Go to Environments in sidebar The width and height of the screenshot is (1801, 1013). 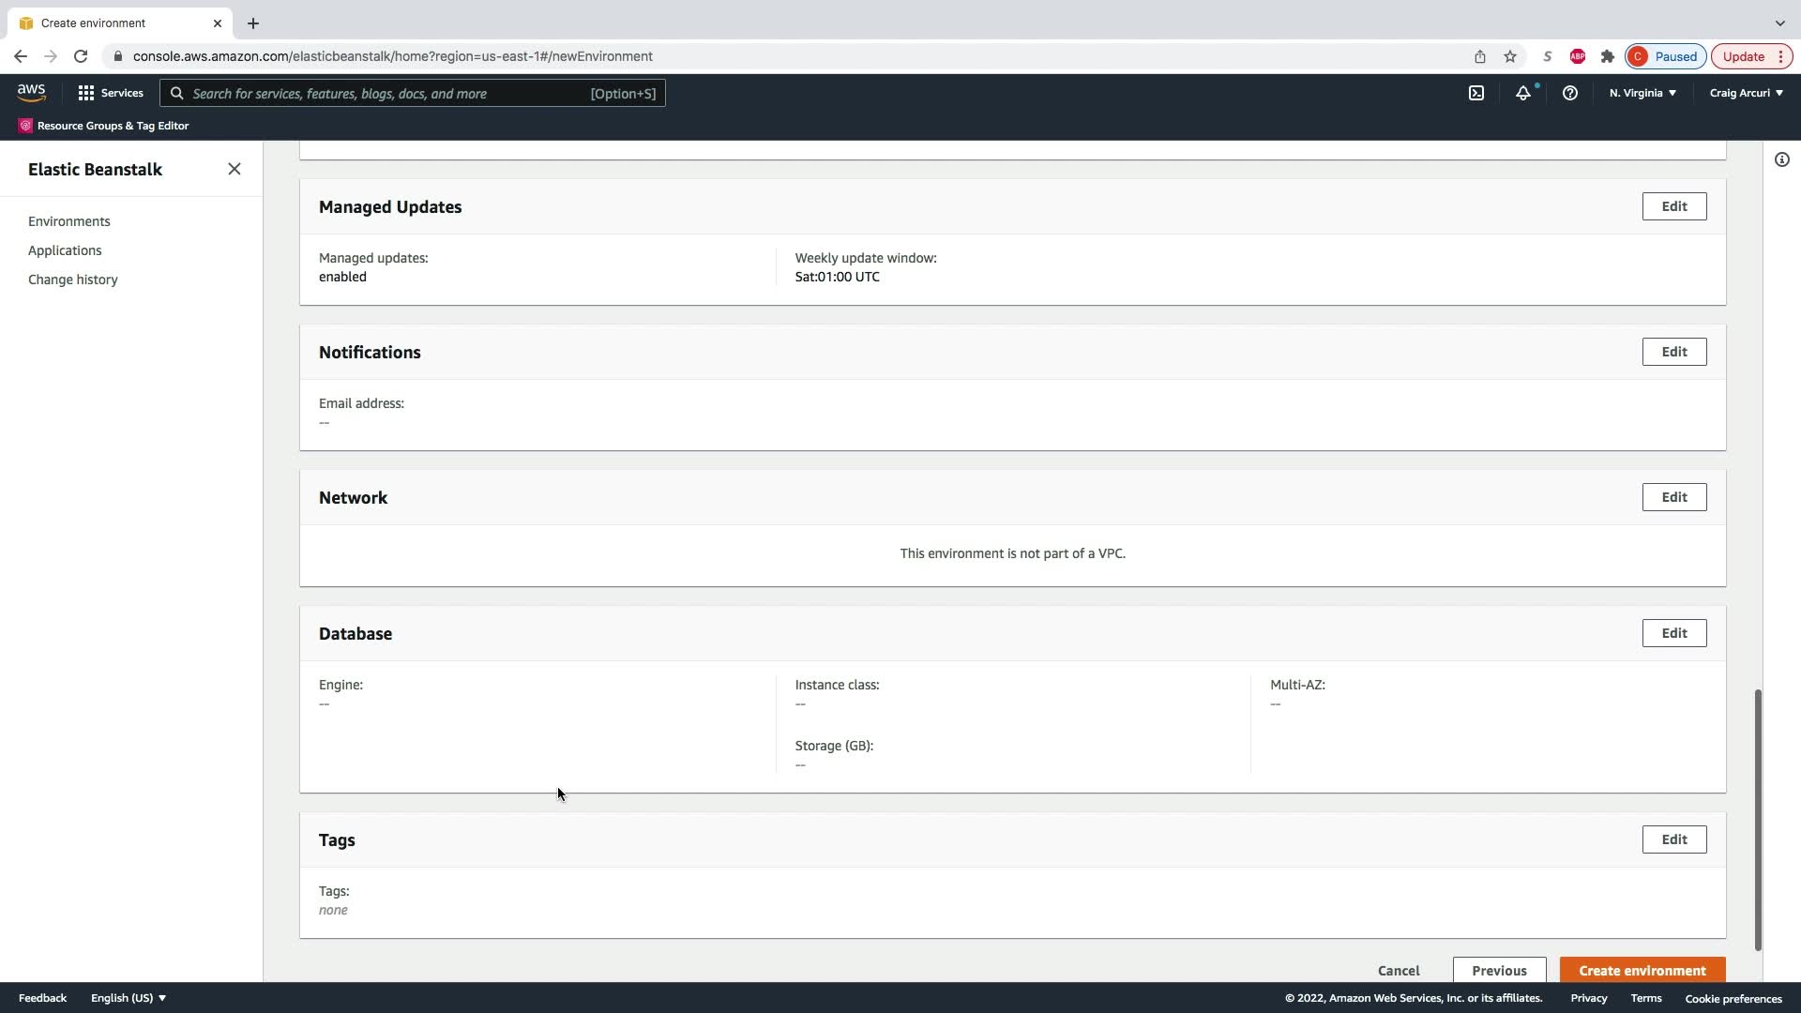tap(69, 221)
